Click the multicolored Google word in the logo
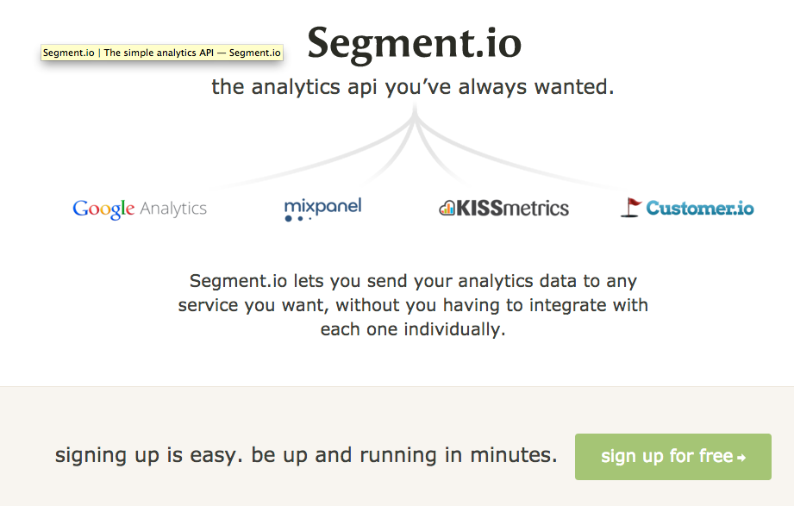Viewport: 794px width, 506px height. (103, 209)
